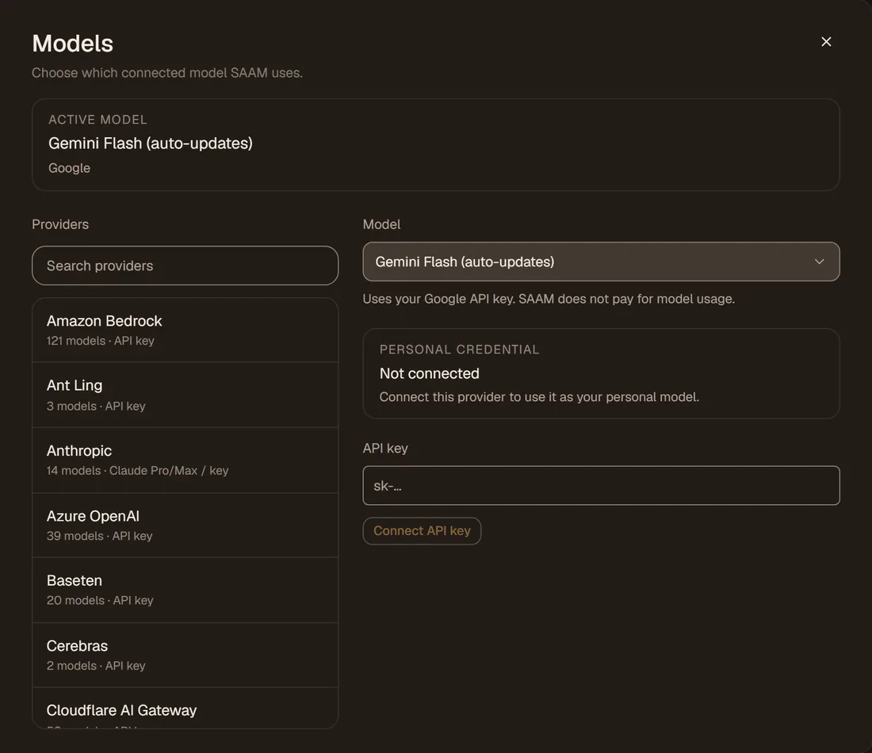Select the Ant Ling provider
Image resolution: width=872 pixels, height=753 pixels.
point(185,395)
